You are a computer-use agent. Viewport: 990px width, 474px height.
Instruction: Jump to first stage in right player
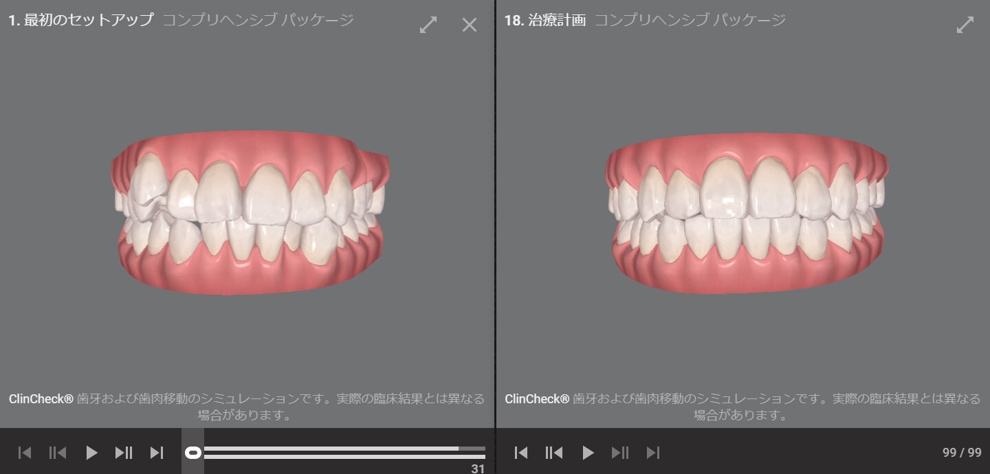point(521,452)
